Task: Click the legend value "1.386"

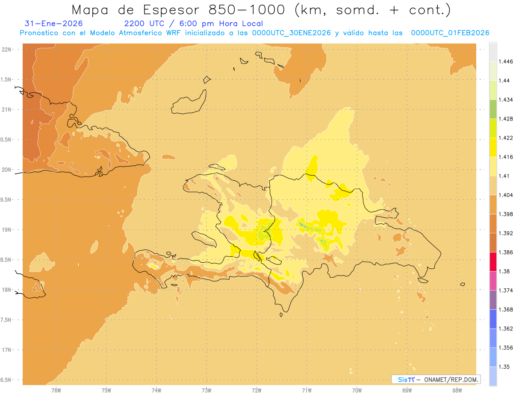Action: click(x=506, y=252)
